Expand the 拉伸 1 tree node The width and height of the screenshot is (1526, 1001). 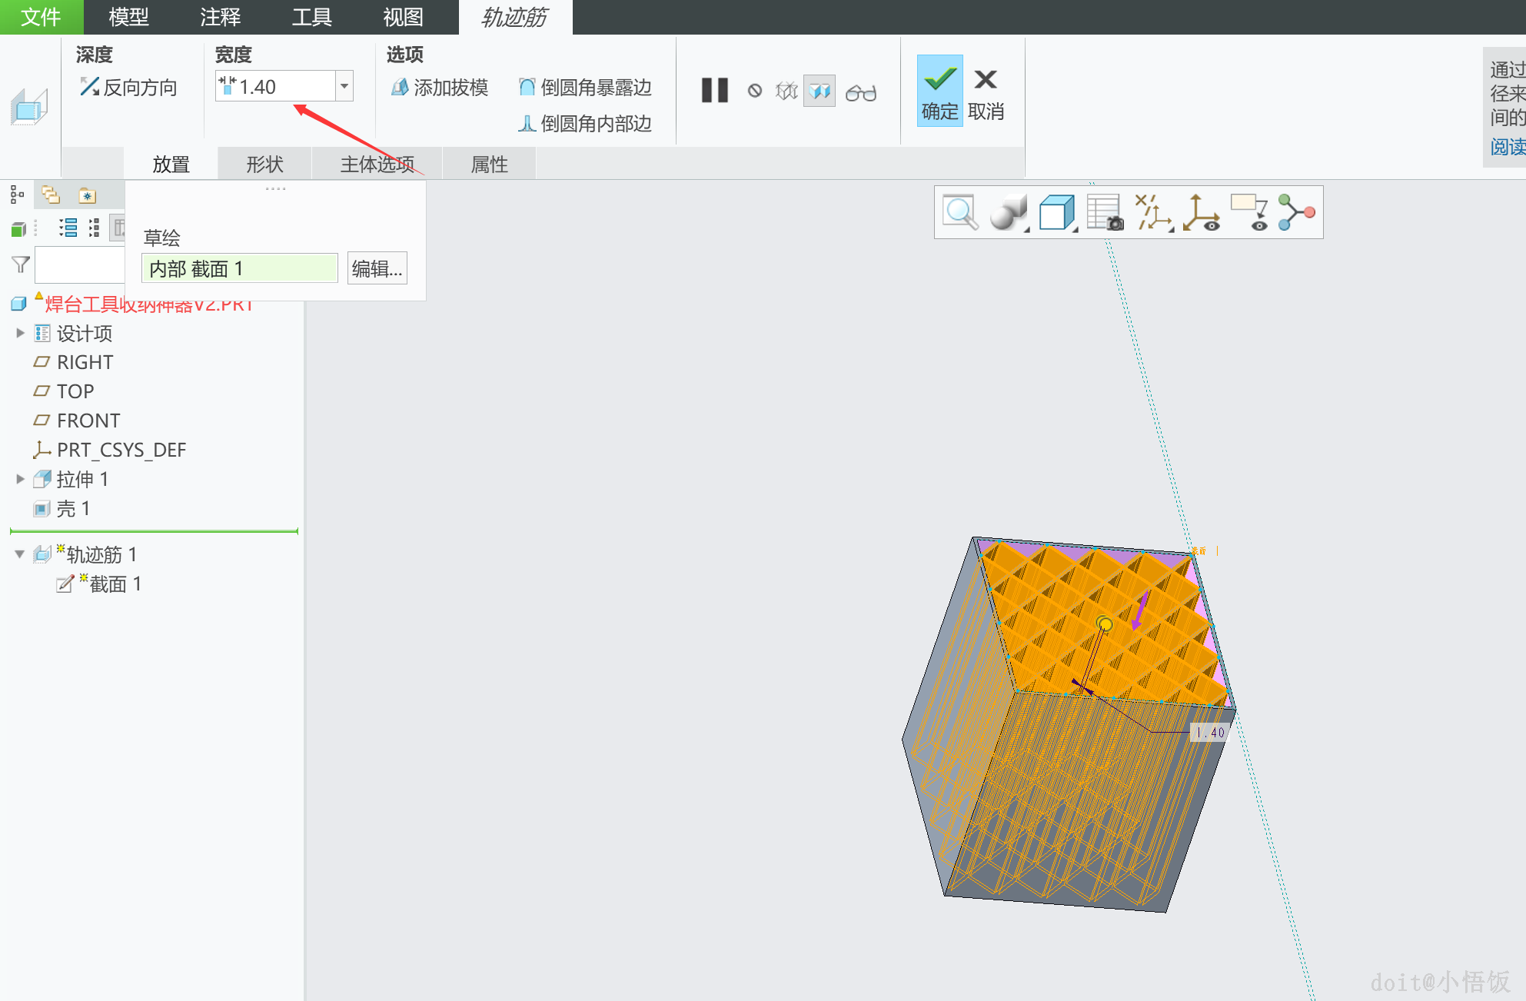[20, 479]
